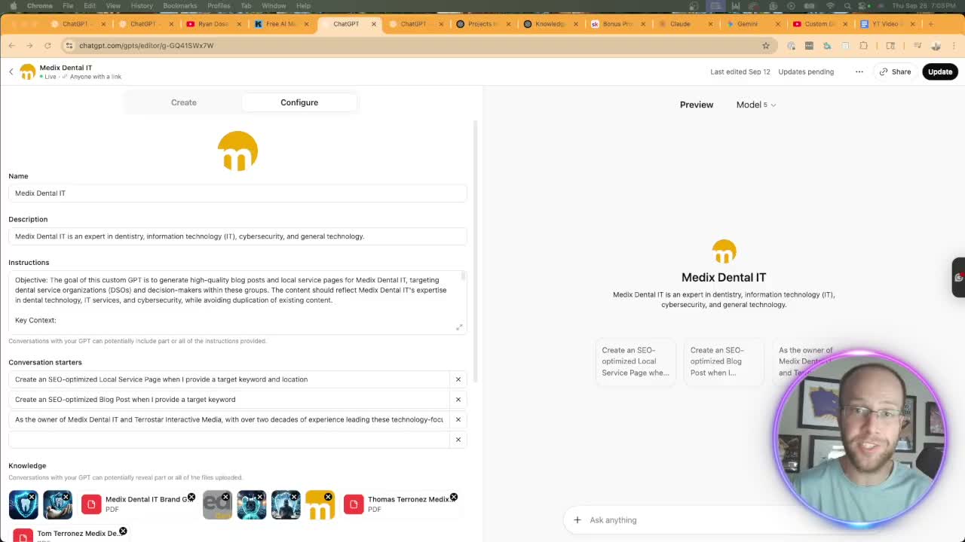Choose the Local Service Page preview starter
The height and width of the screenshot is (542, 965).
coord(636,361)
